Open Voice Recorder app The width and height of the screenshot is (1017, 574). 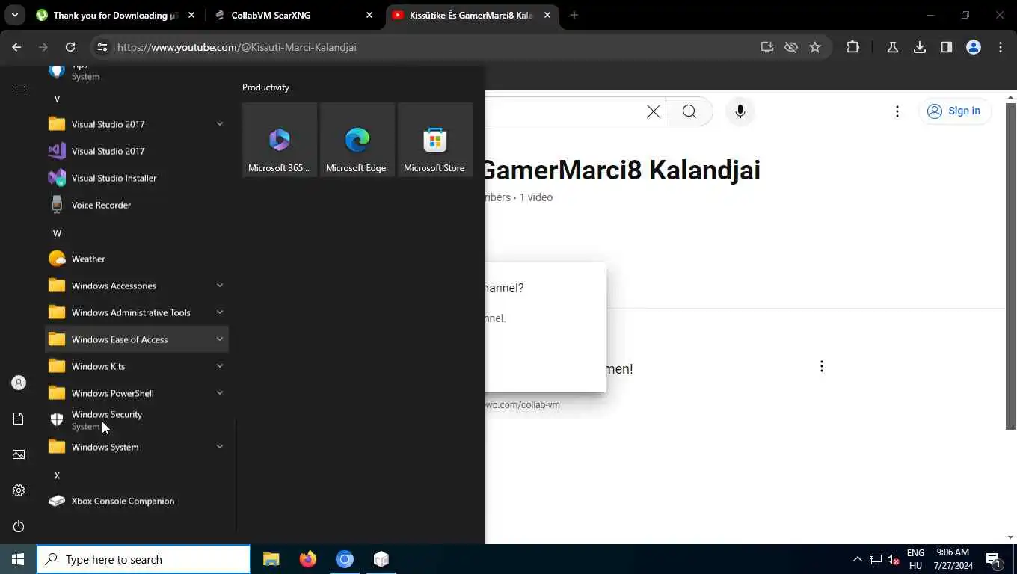[x=137, y=205]
